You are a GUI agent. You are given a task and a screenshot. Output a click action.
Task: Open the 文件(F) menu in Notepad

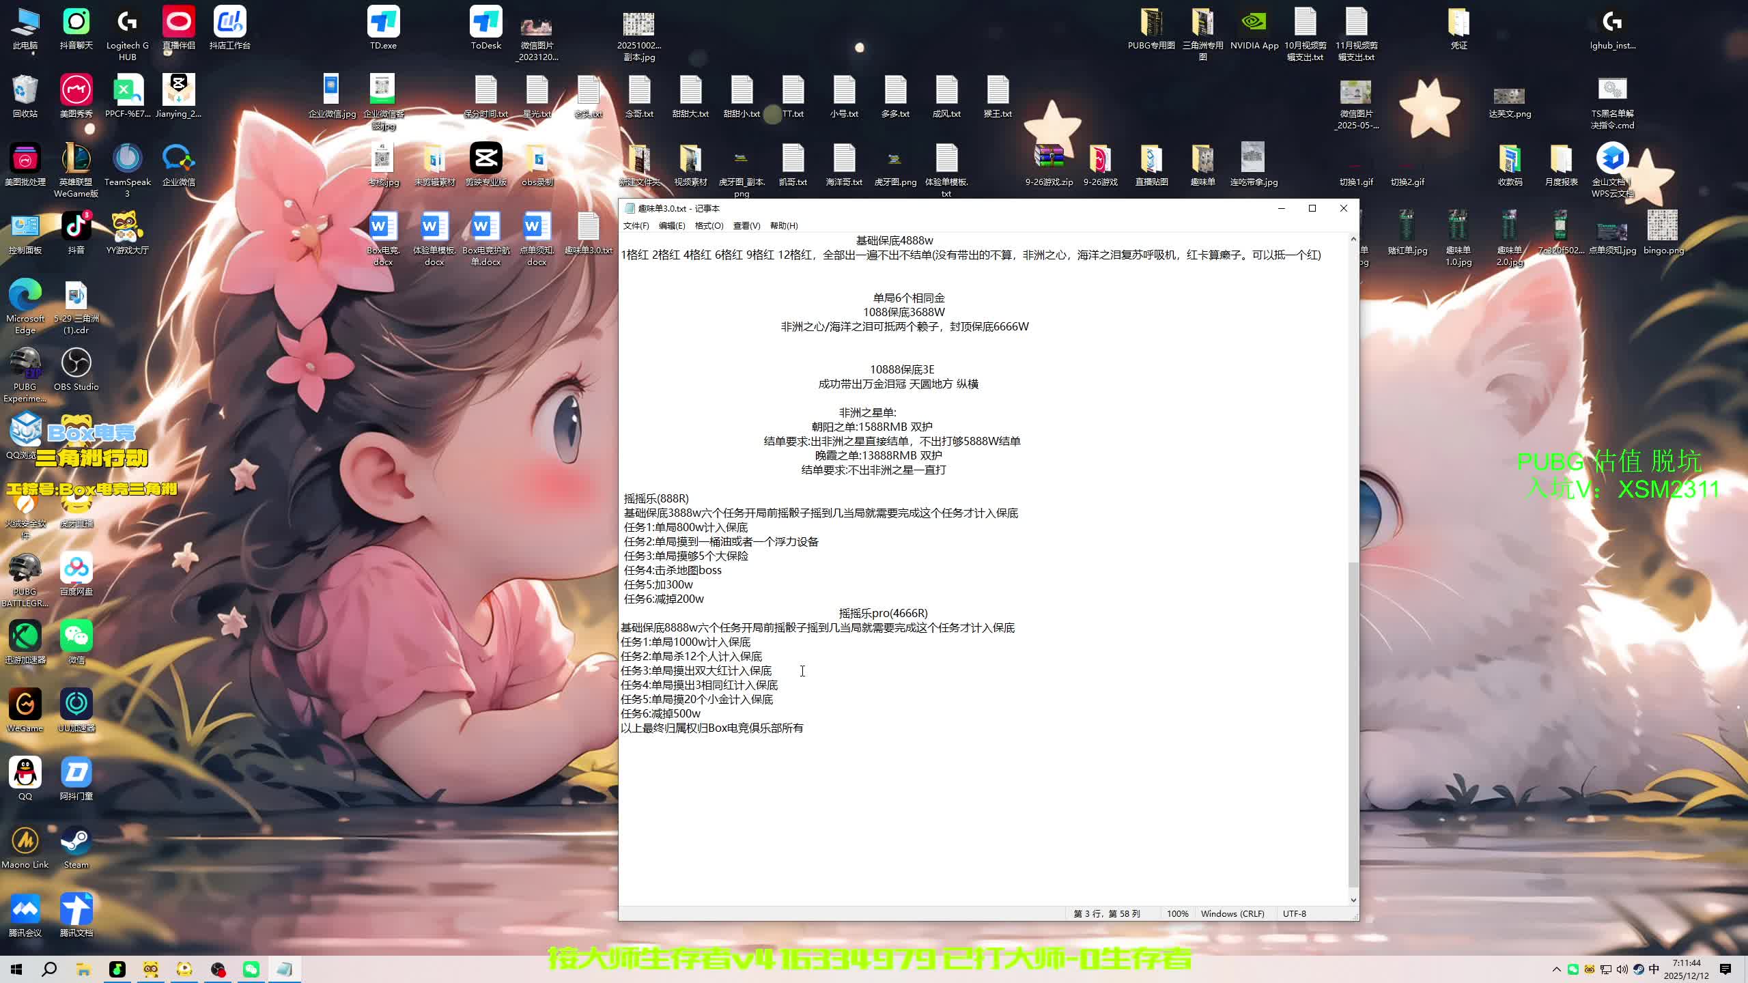(x=636, y=226)
